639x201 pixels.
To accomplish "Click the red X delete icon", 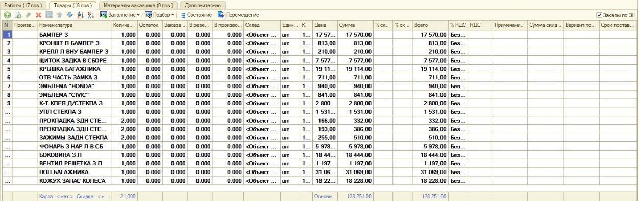I will 38,15.
